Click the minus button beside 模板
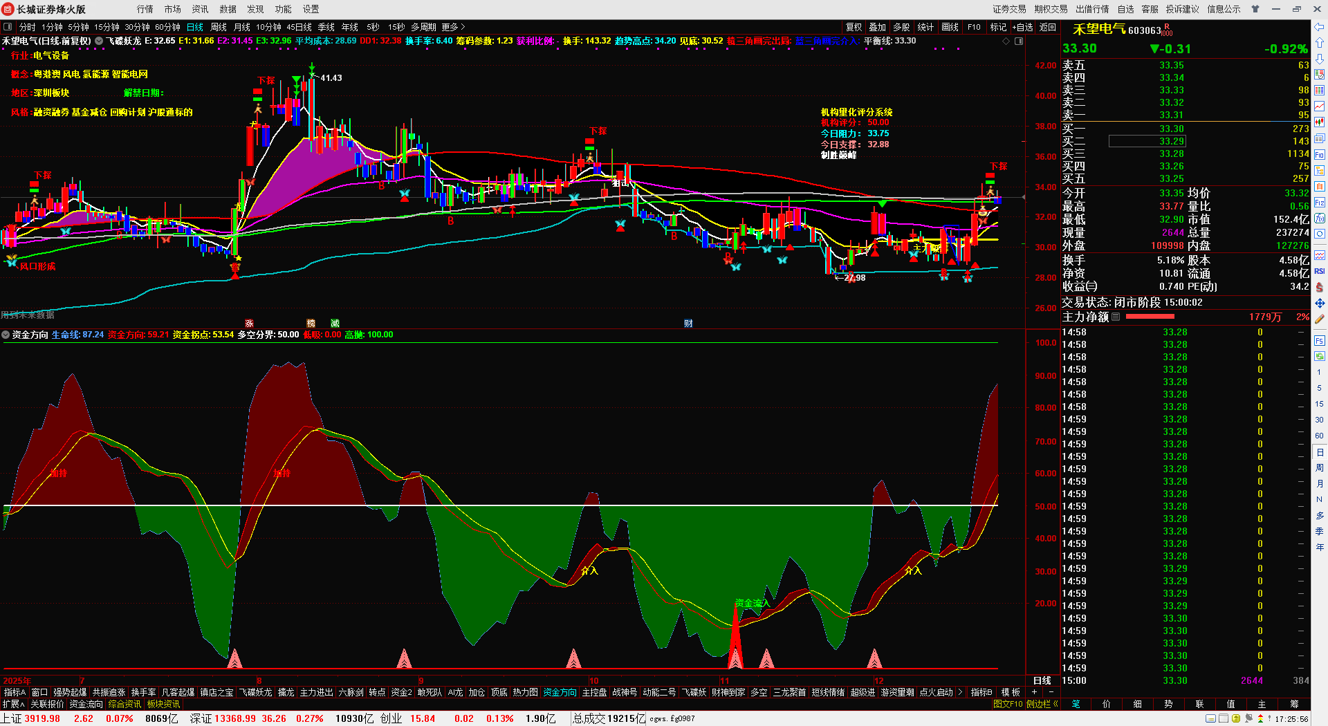Viewport: 1328px width, 726px height. [x=1051, y=692]
